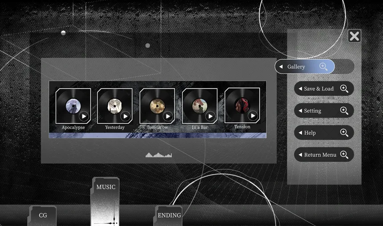Close the menu with the X button
383x226 pixels.
tap(354, 36)
